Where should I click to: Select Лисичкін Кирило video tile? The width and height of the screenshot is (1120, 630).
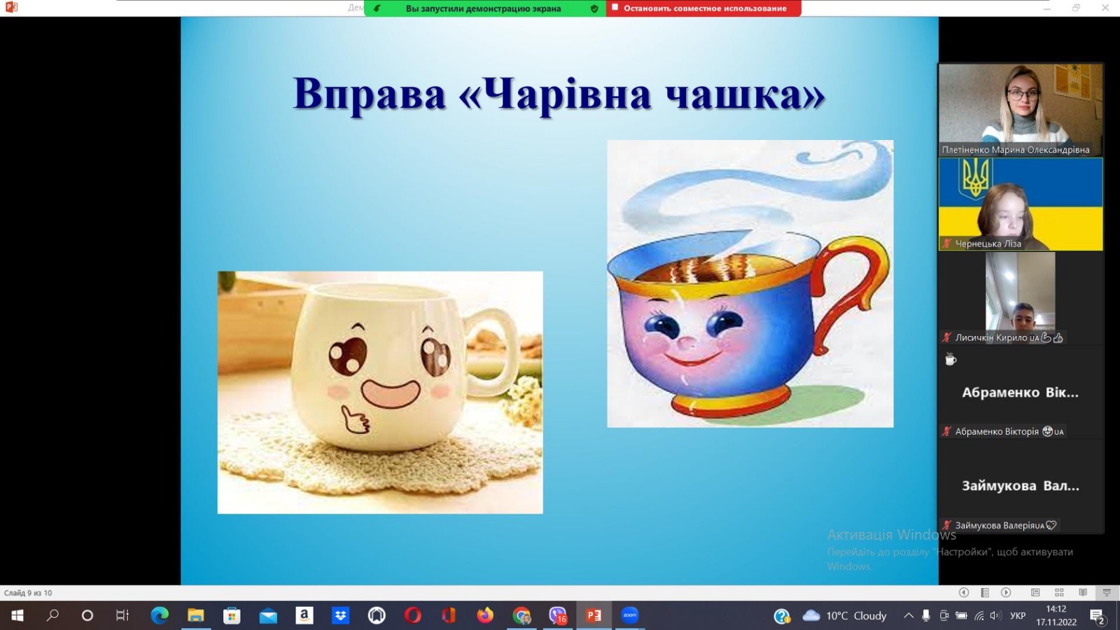coord(1021,297)
